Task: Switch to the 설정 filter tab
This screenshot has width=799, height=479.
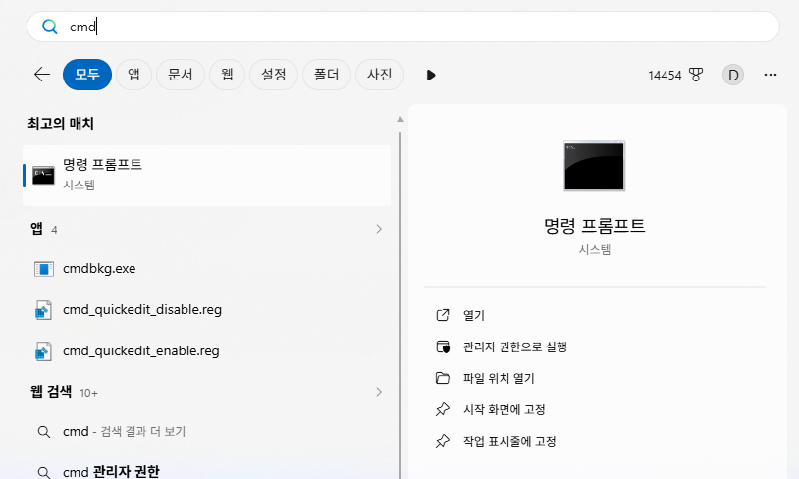Action: [x=274, y=75]
